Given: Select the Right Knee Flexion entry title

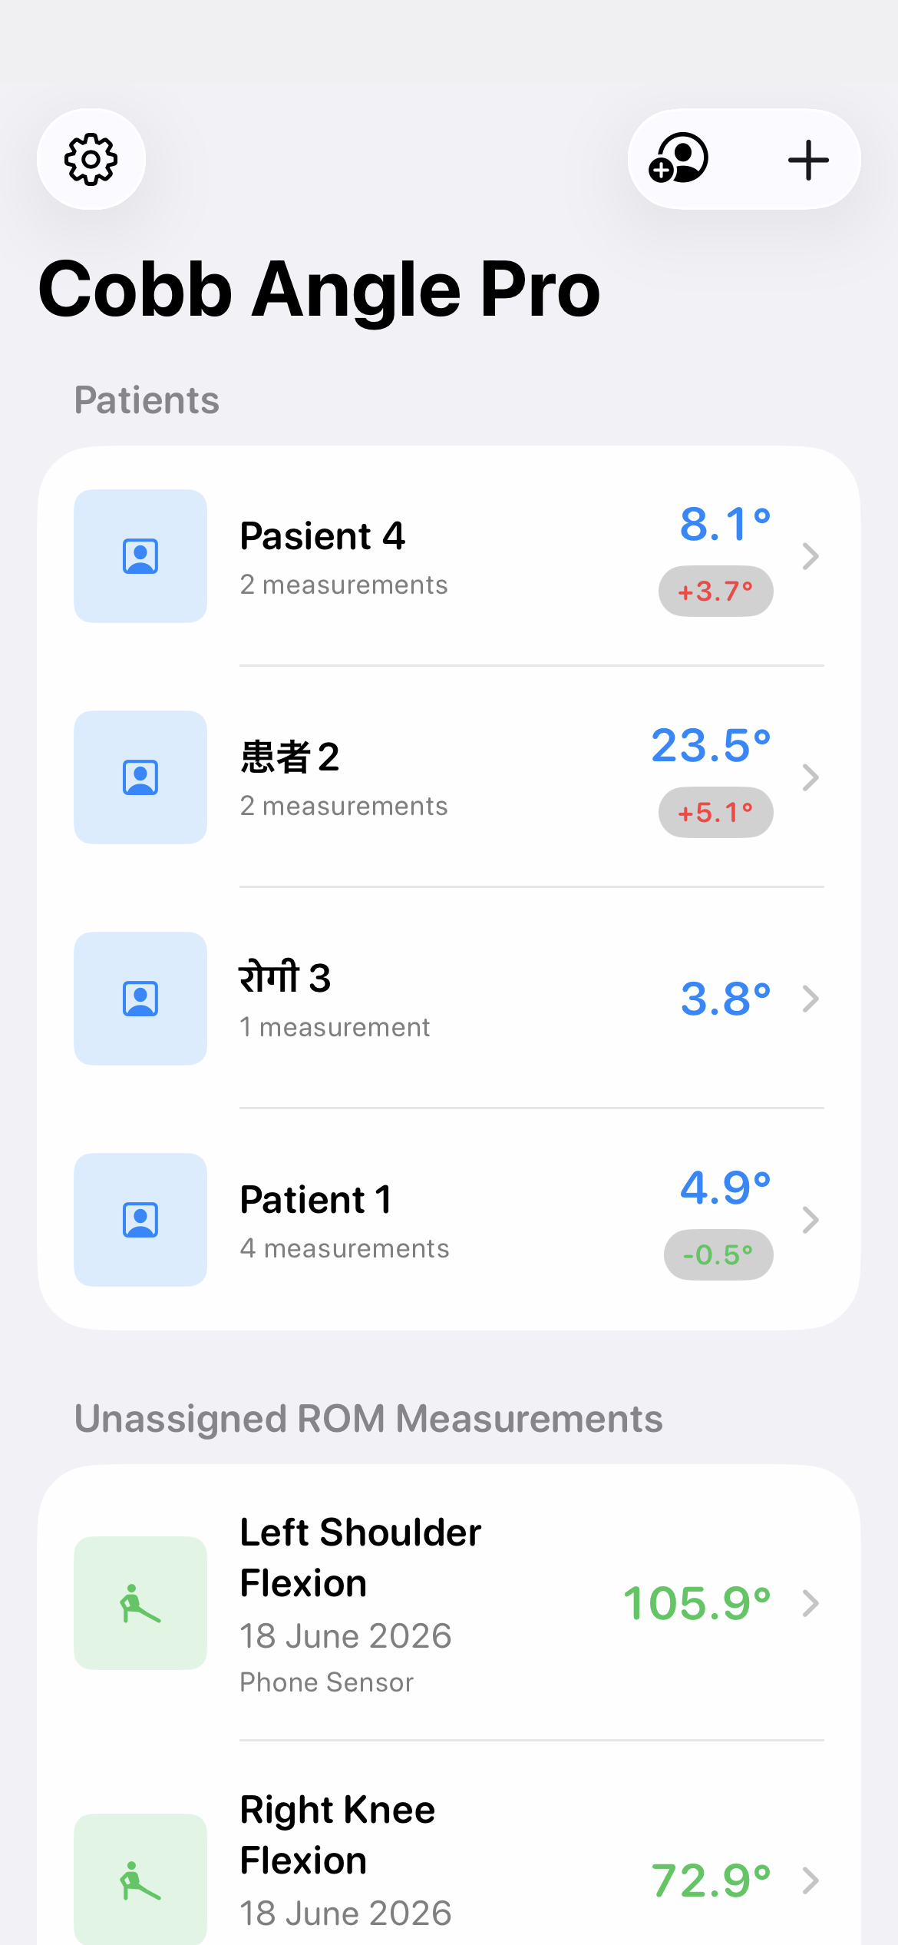Looking at the screenshot, I should (x=338, y=1835).
